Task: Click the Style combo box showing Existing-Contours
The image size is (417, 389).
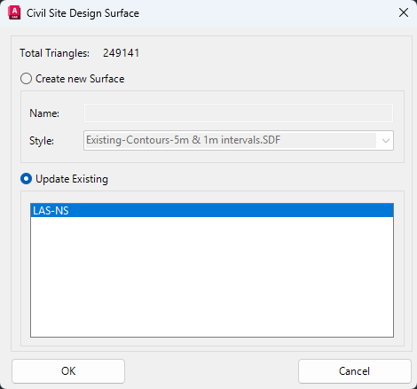Action: pos(239,141)
